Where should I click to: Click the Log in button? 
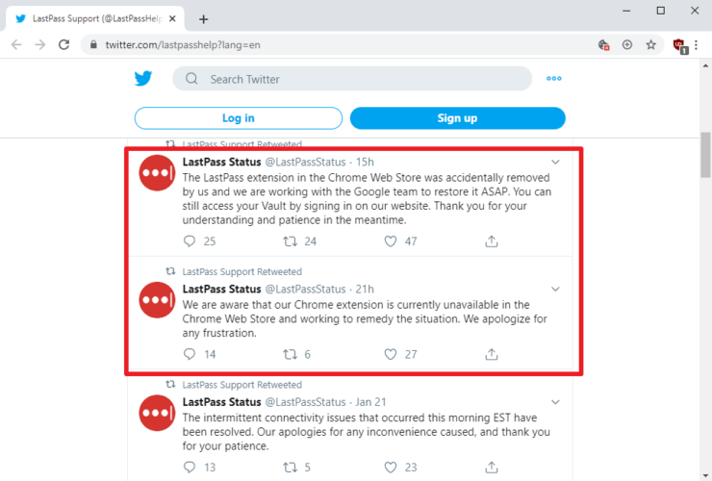coord(238,118)
